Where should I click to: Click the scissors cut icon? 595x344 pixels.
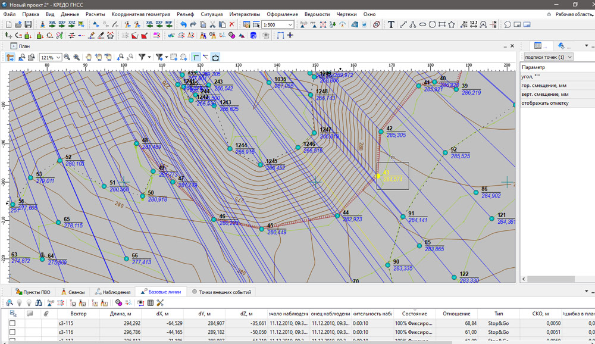[x=212, y=24]
